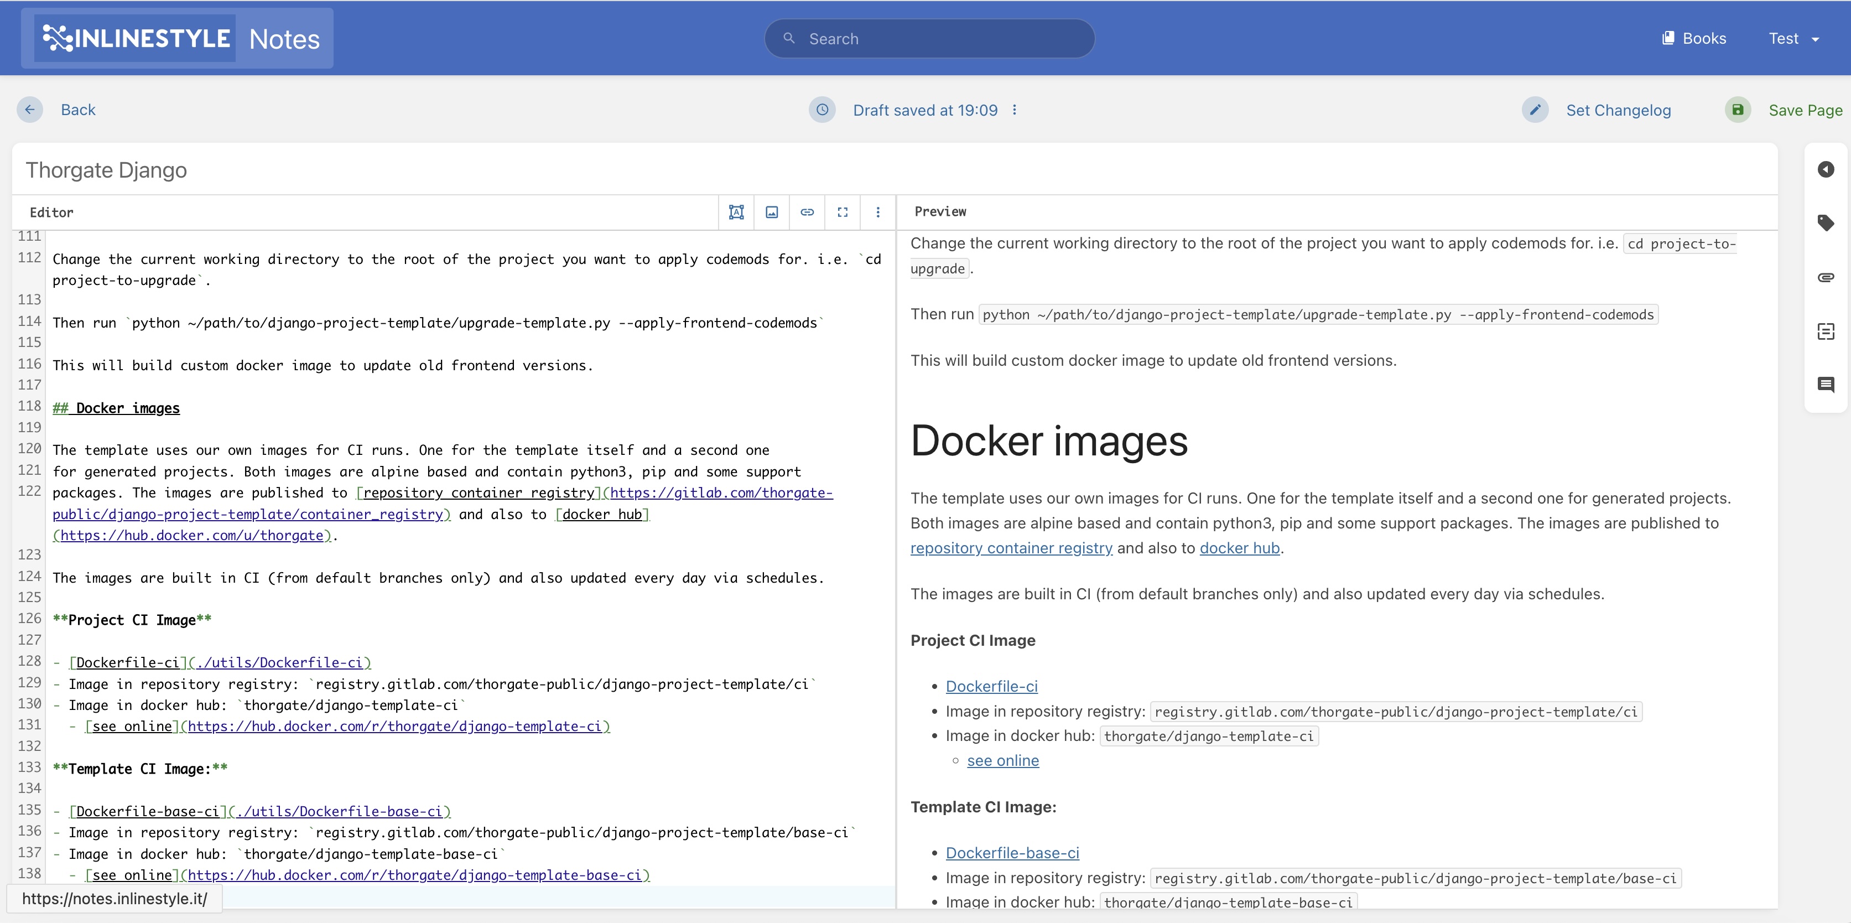Click the InlineStyle Notes logo
Viewport: 1851px width, 923px height.
click(178, 38)
